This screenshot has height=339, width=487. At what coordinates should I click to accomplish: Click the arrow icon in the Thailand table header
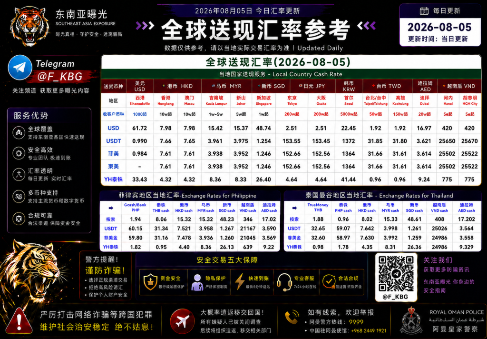[294, 208]
